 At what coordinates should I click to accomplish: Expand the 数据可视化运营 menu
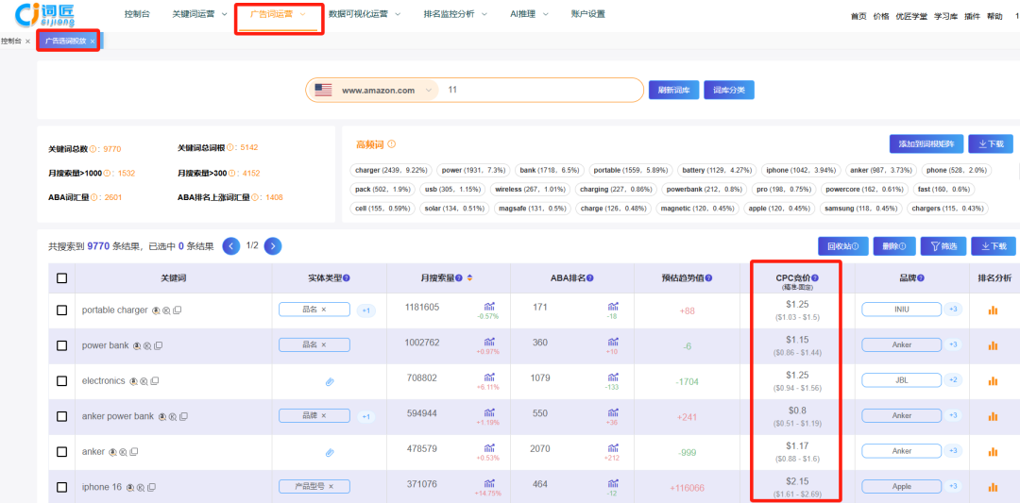coord(364,14)
